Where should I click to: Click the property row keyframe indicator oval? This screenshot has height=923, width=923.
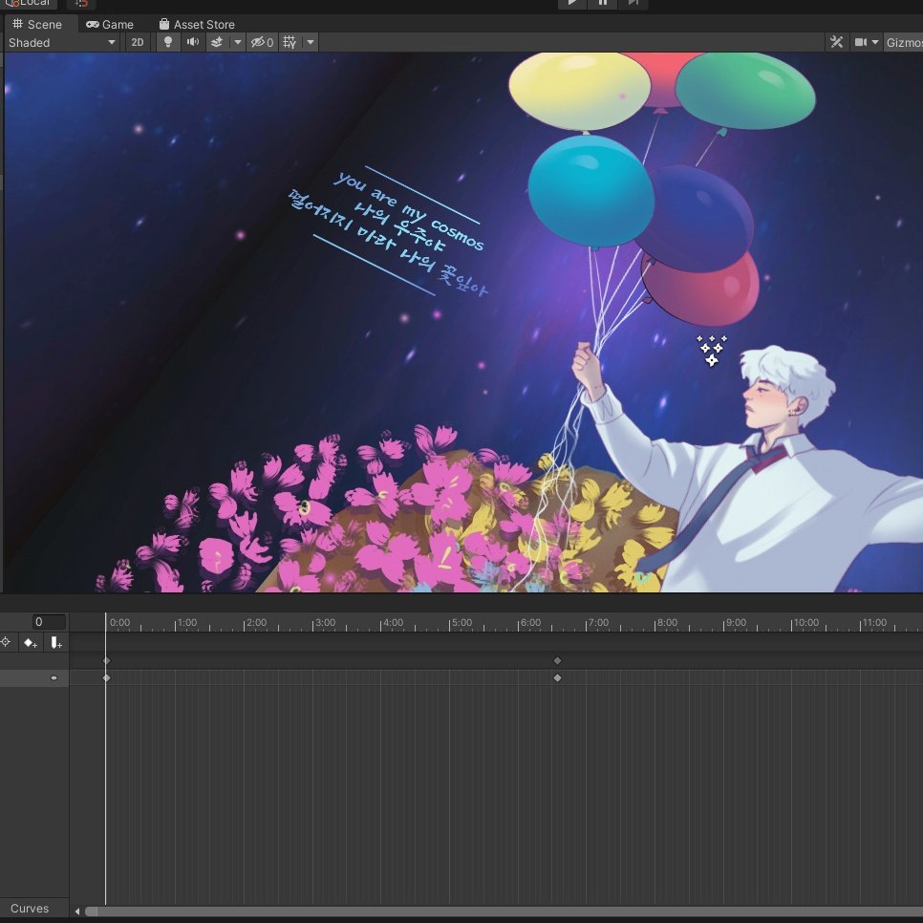[x=54, y=678]
